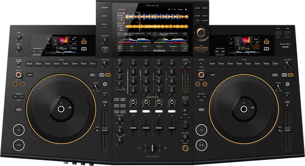Viewport: 305px width, 166px height.
Task: Touch the center of the left jog wheel
Action: [x=61, y=109]
